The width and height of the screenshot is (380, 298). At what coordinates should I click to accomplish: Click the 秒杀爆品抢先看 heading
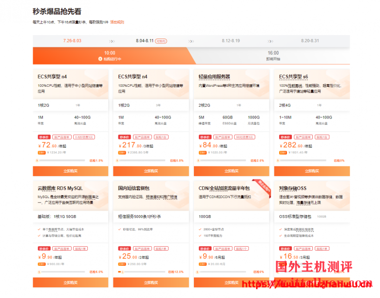[57, 11]
